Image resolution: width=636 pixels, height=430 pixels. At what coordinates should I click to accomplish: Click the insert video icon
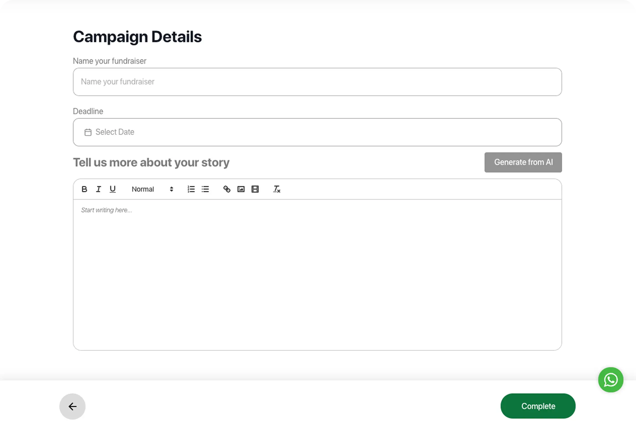(x=255, y=189)
